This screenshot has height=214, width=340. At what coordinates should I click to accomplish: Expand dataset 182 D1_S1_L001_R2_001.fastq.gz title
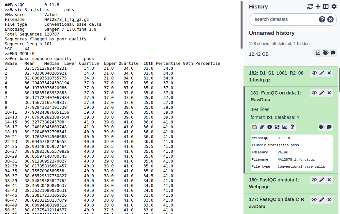(x=276, y=77)
